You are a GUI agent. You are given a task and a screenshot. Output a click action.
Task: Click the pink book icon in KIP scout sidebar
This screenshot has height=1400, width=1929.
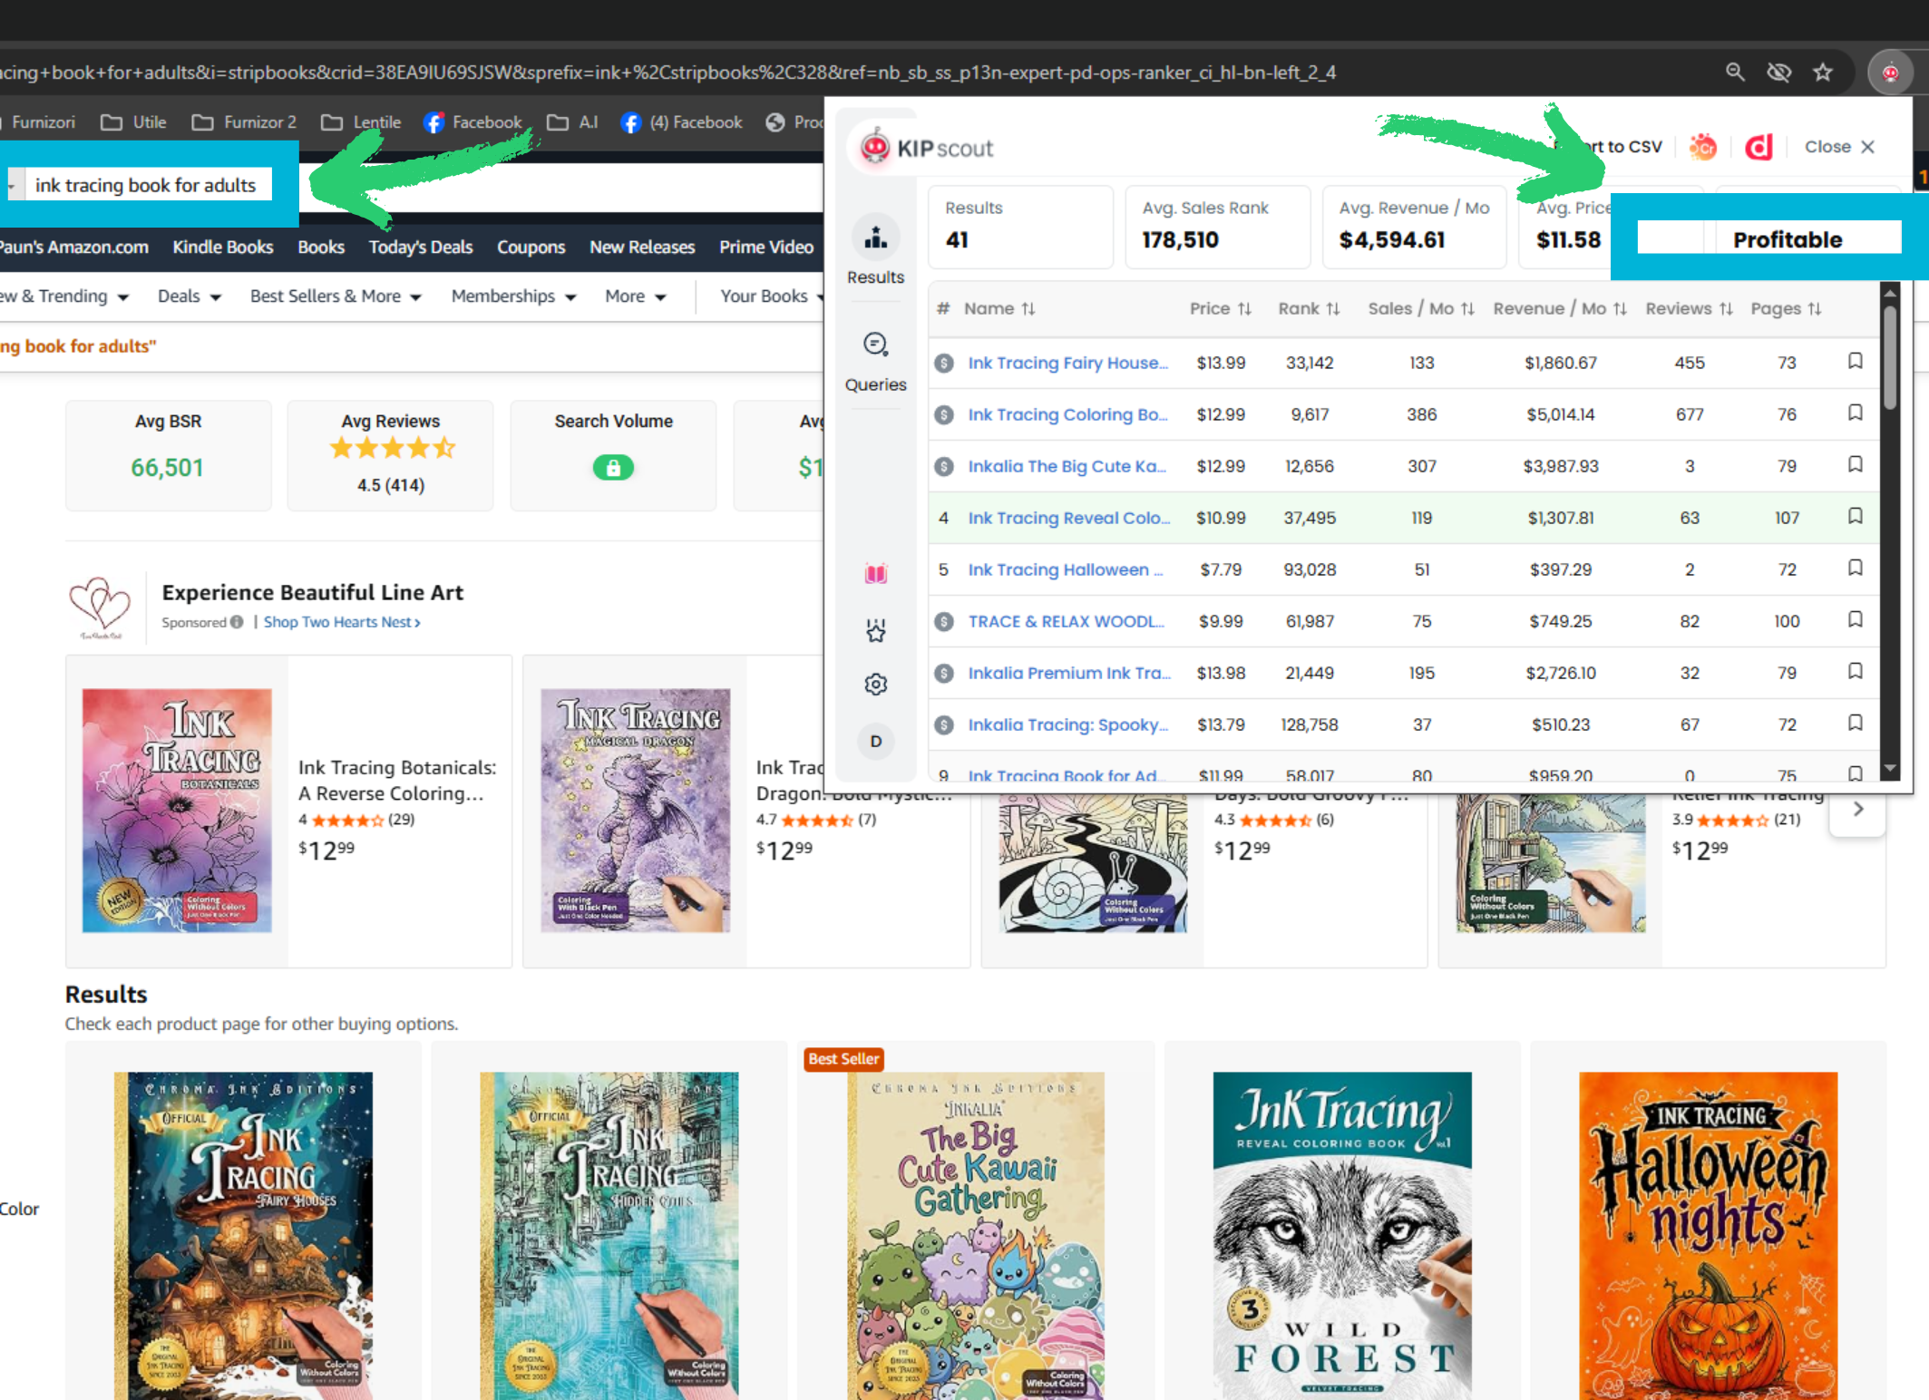pyautogui.click(x=875, y=574)
